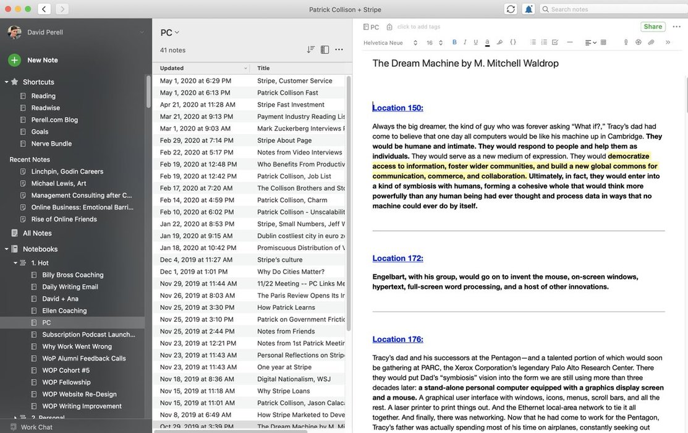Toggle italic formatting

pyautogui.click(x=465, y=43)
